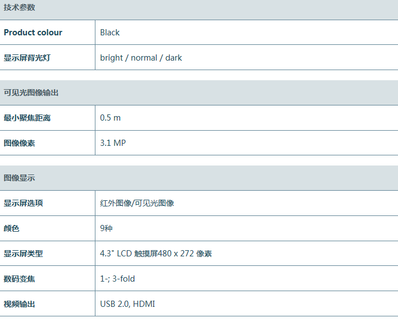Click the 图像显示 section header
The image size is (398, 322).
coord(19,178)
